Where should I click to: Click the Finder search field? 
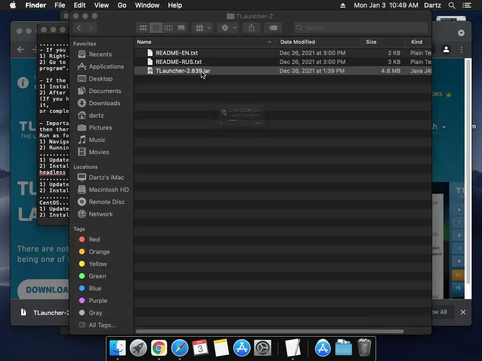coord(361,28)
